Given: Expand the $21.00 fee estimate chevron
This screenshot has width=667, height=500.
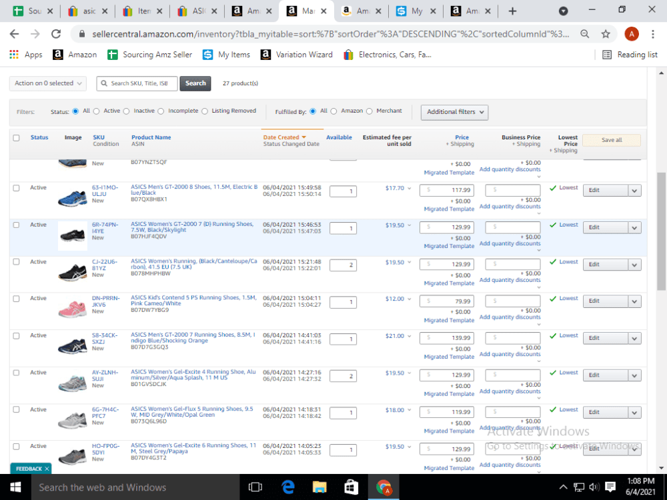Looking at the screenshot, I should (410, 336).
